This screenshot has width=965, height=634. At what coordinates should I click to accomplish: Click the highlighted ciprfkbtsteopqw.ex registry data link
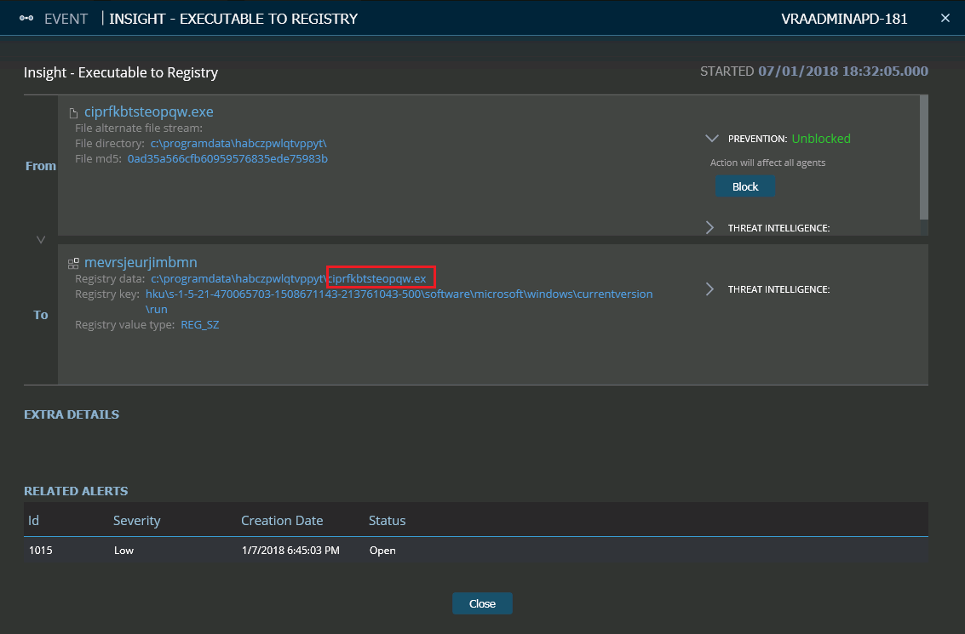pos(378,277)
